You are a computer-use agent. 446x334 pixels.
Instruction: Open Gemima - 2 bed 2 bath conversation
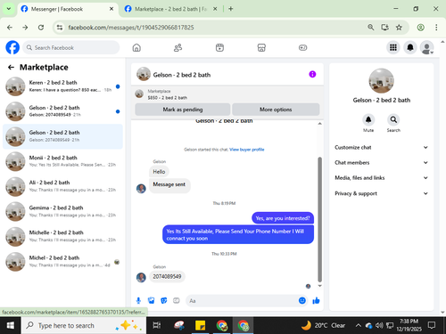pyautogui.click(x=62, y=211)
